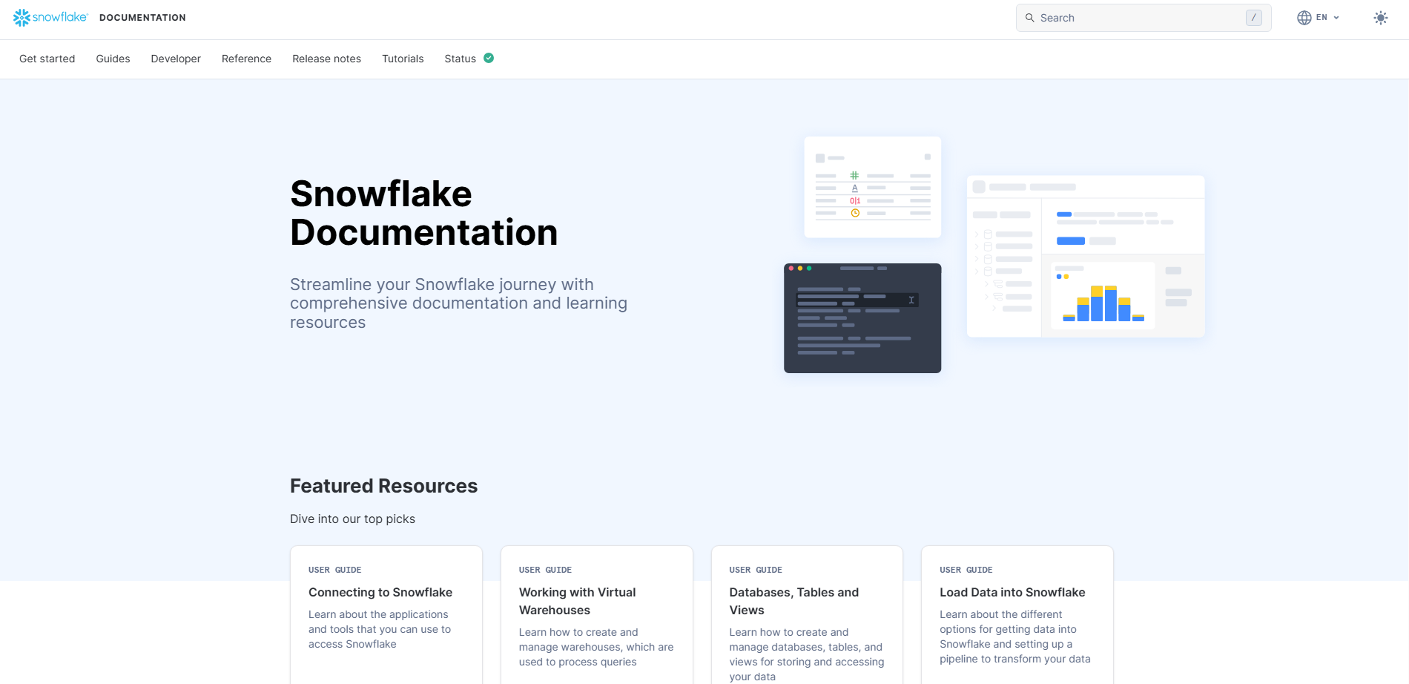Click the Featured Resources heading
The height and width of the screenshot is (684, 1409).
coord(383,486)
